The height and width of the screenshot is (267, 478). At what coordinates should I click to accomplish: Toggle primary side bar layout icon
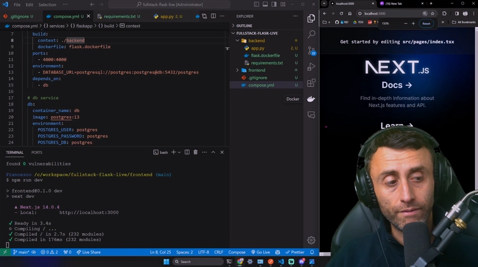point(256,4)
